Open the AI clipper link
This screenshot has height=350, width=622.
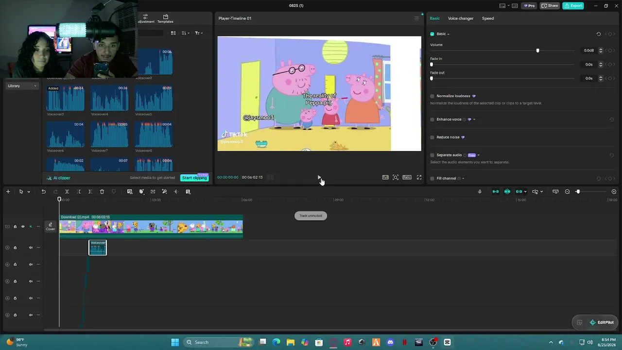tap(59, 178)
